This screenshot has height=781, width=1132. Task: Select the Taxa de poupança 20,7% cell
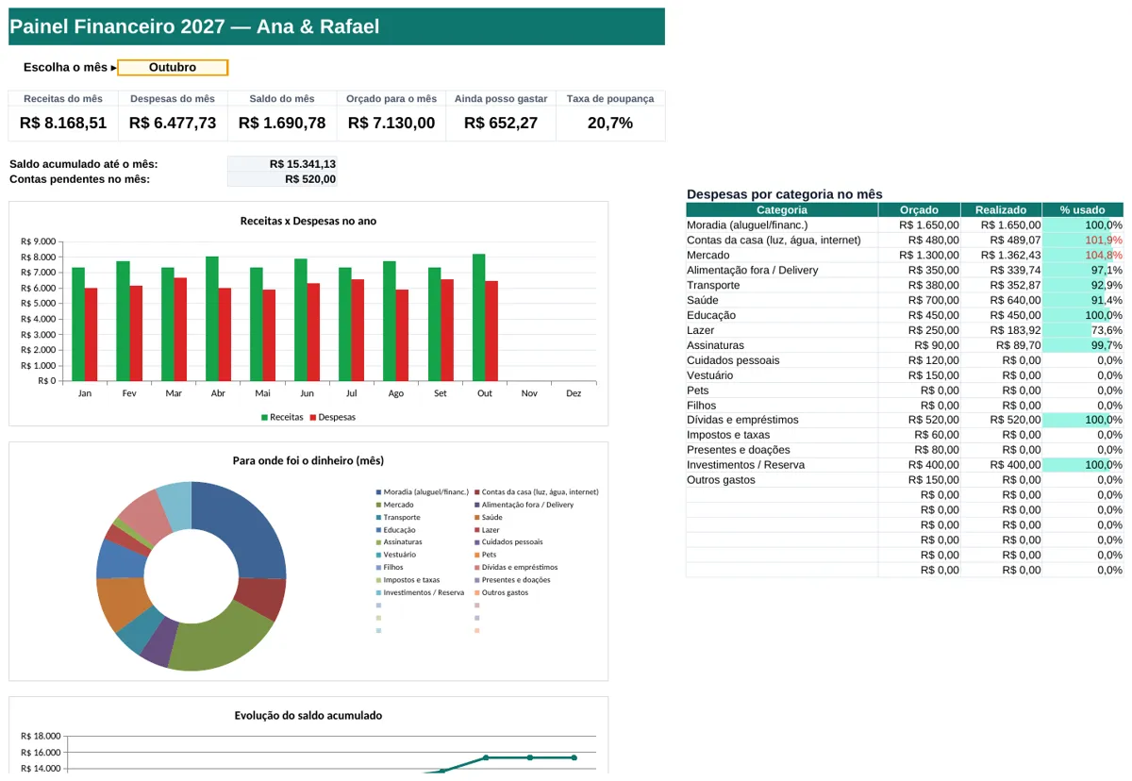pos(610,124)
